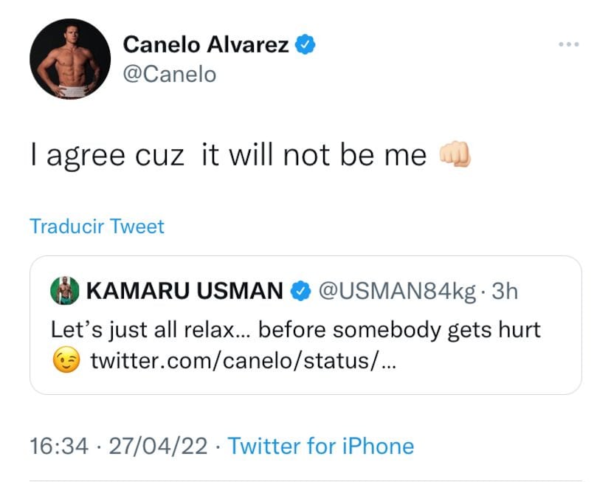Click Traducir Tweet to translate

97,226
